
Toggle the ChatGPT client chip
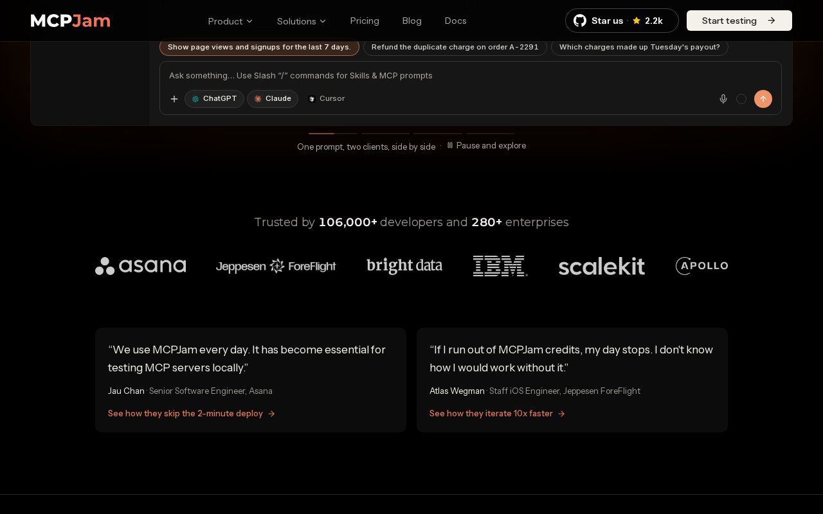point(214,99)
